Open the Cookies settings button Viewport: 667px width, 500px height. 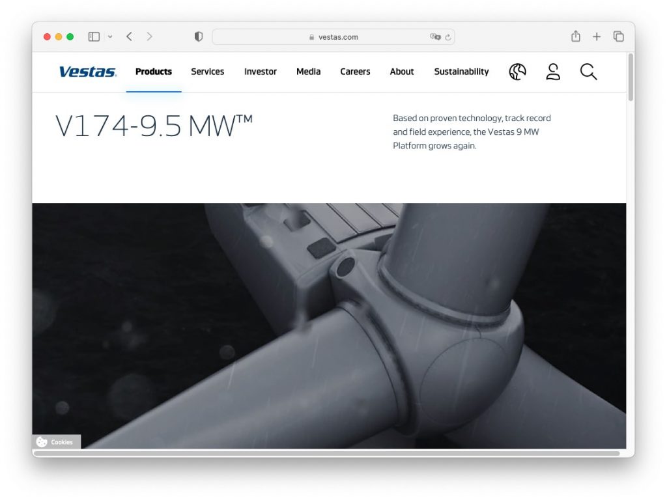[x=56, y=442]
